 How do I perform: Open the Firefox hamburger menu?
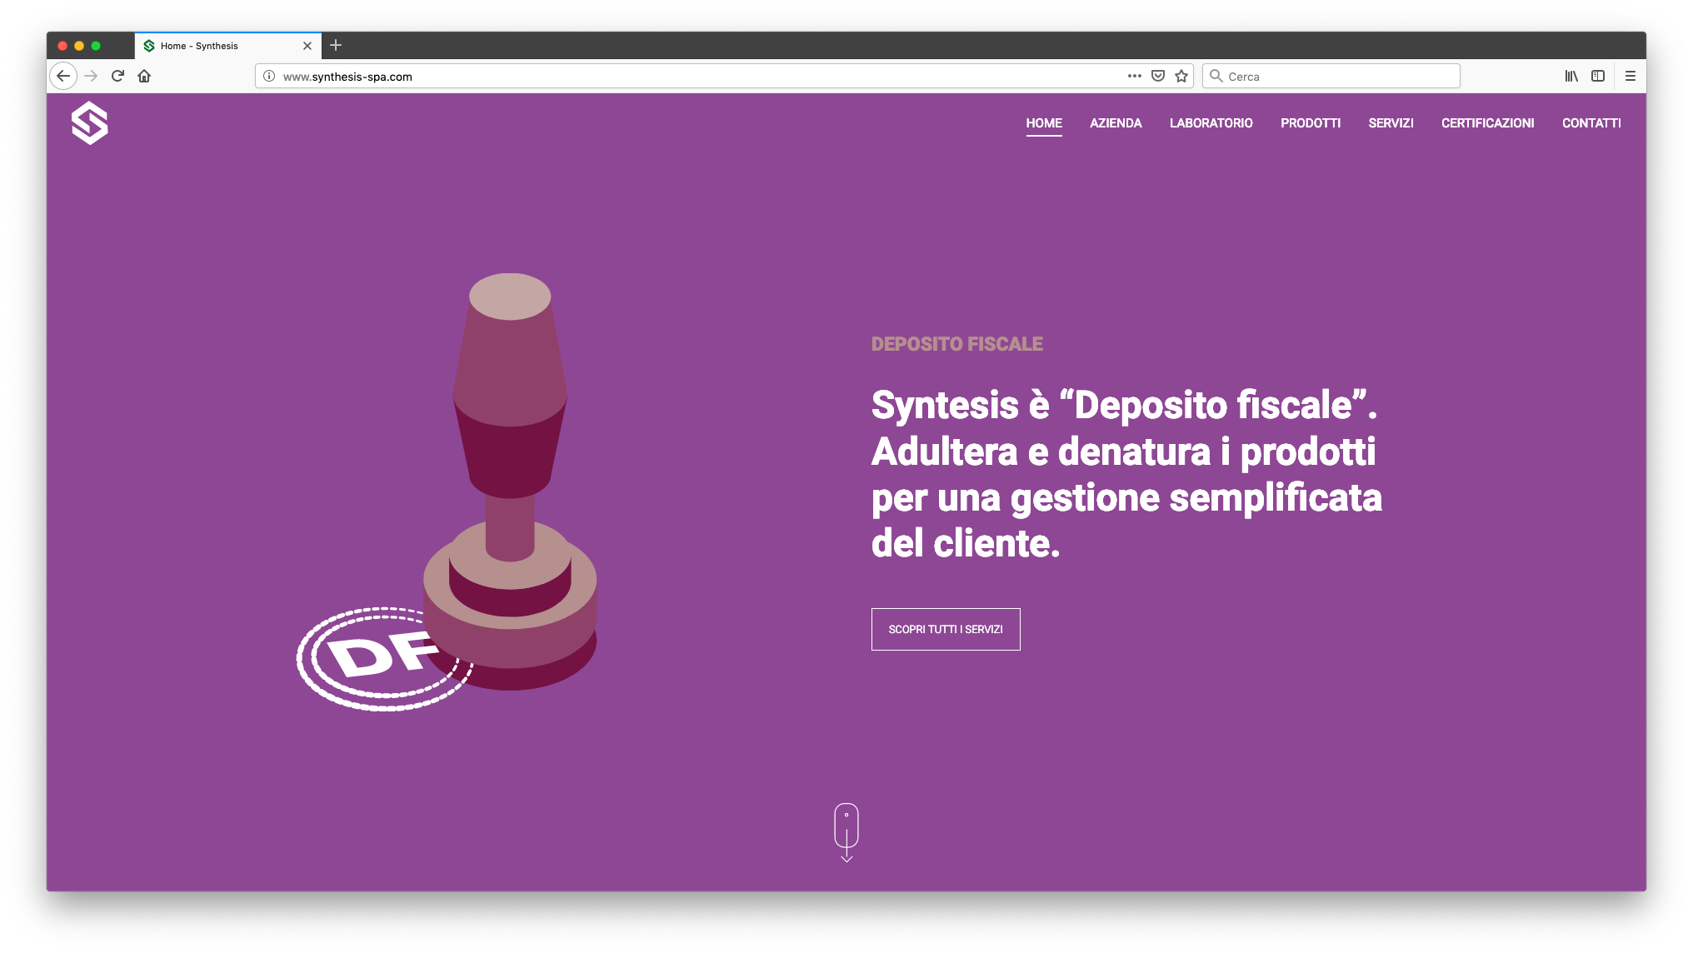point(1631,76)
